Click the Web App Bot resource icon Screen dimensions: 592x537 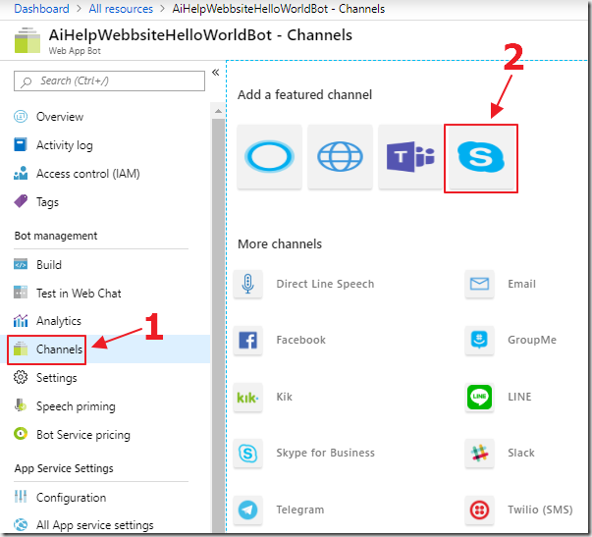click(27, 39)
